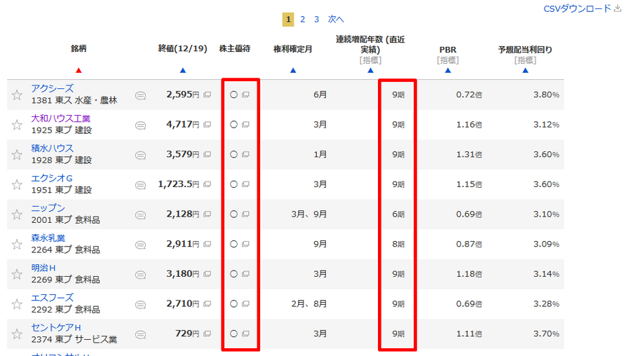Viewport: 631px width, 356px height.
Task: Sort by 終値(12/19) arrow
Action: pyautogui.click(x=183, y=70)
